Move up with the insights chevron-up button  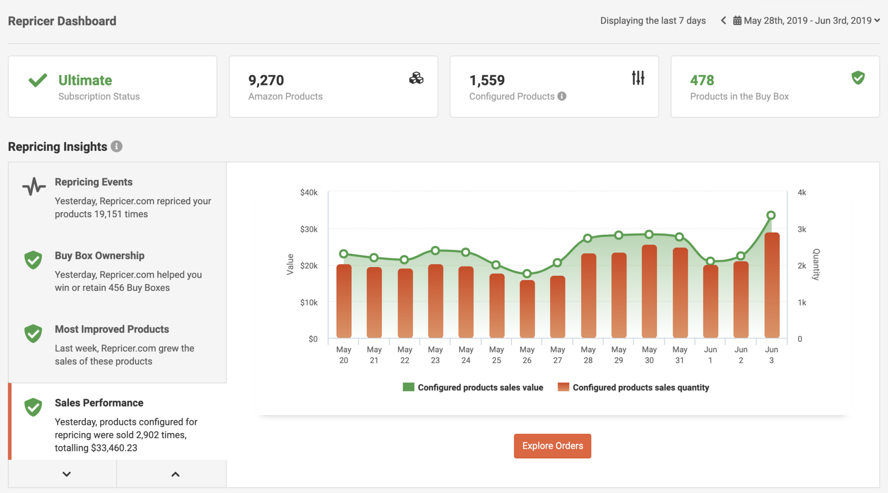172,474
